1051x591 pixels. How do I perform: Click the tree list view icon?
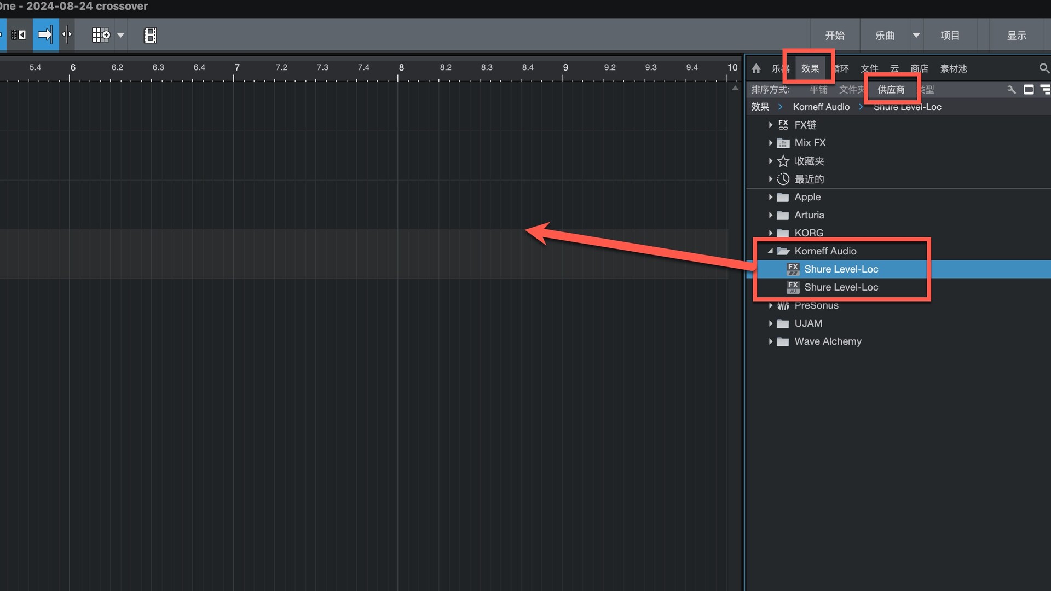[x=1045, y=89]
